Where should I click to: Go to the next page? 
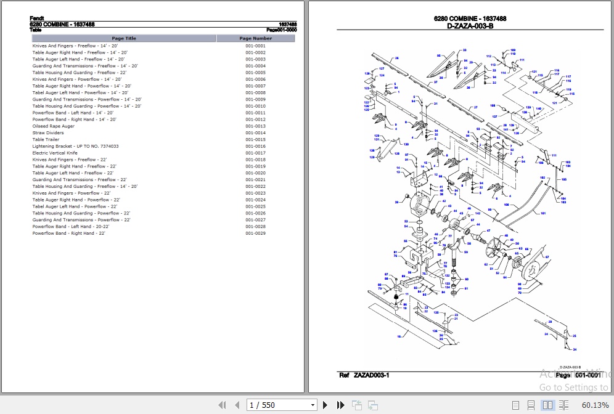325,405
